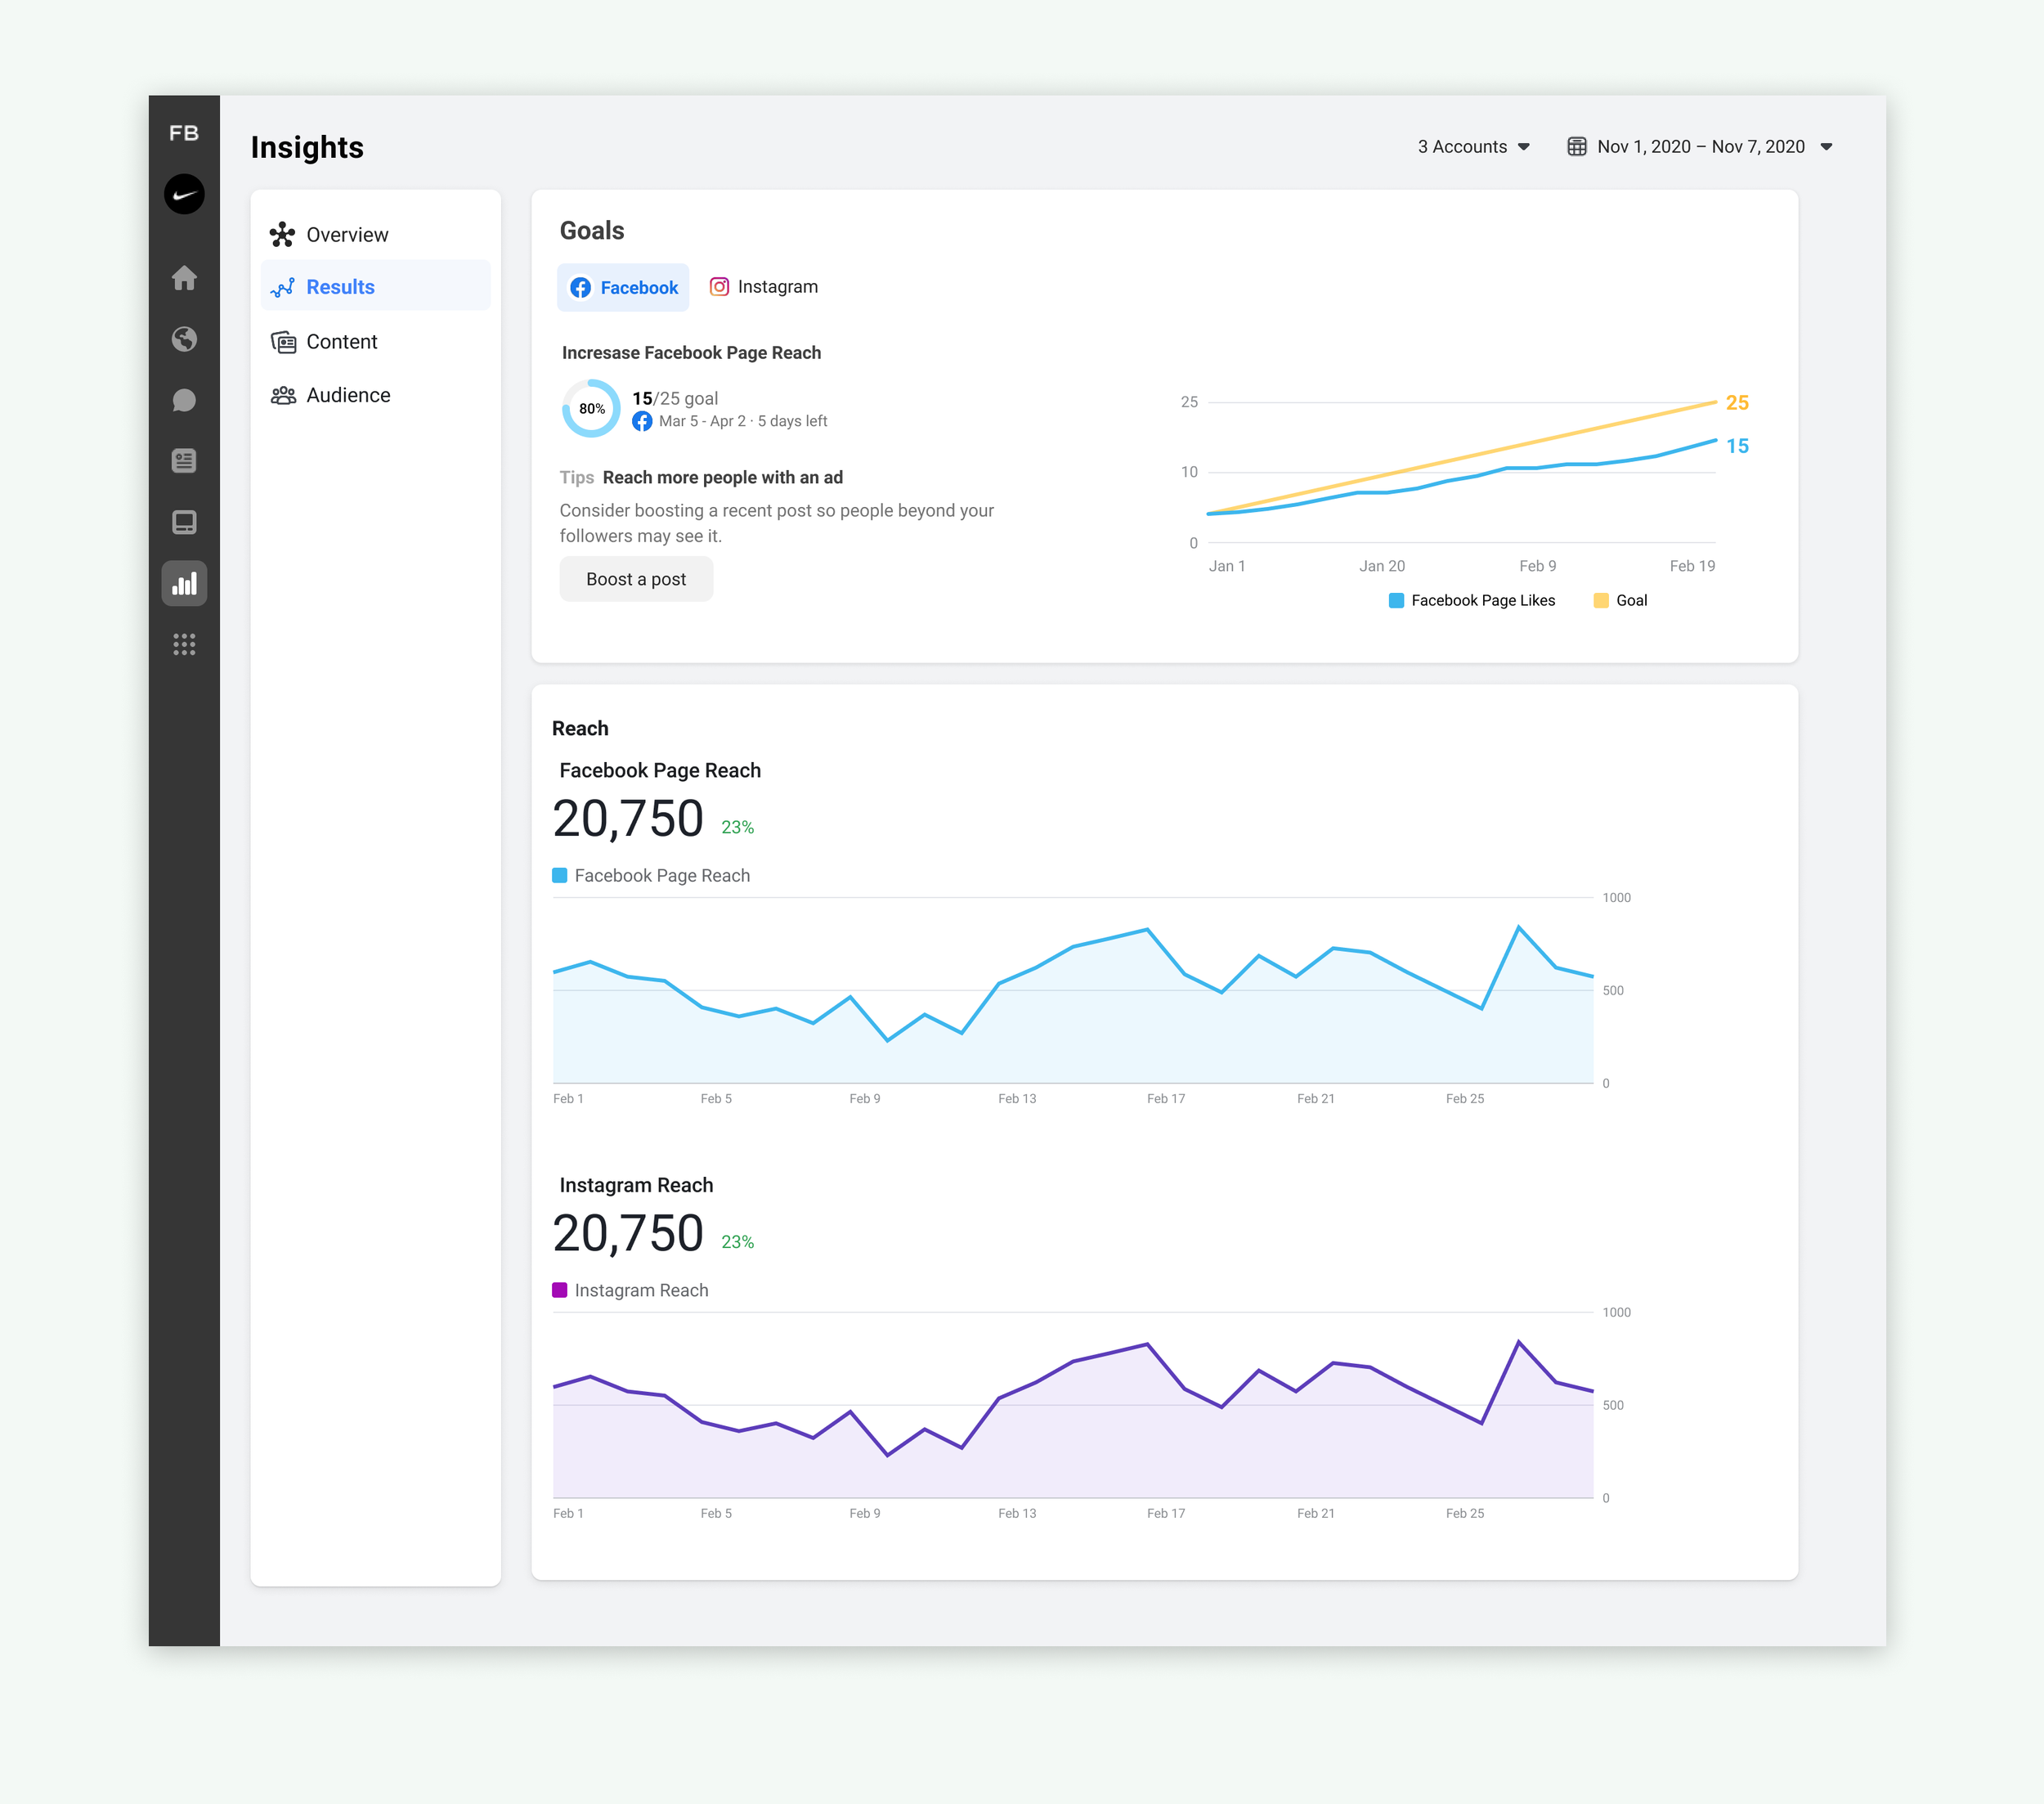Go to Audience in Insights menu
2044x1804 pixels.
click(347, 395)
